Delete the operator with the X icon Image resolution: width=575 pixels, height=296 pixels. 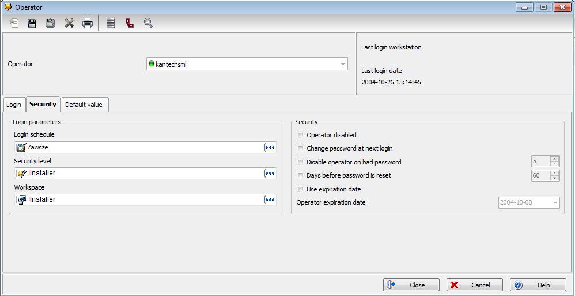[69, 23]
